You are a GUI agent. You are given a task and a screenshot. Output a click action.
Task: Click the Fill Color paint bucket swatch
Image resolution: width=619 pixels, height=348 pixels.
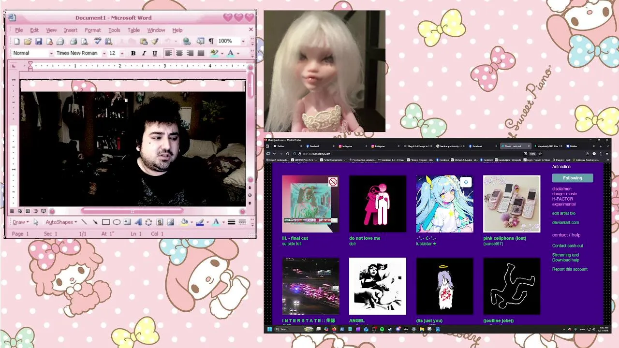coord(184,222)
